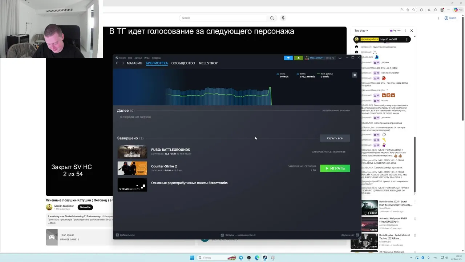
Task: Open the Copilot icon in browser toolbar
Action: tap(456, 10)
